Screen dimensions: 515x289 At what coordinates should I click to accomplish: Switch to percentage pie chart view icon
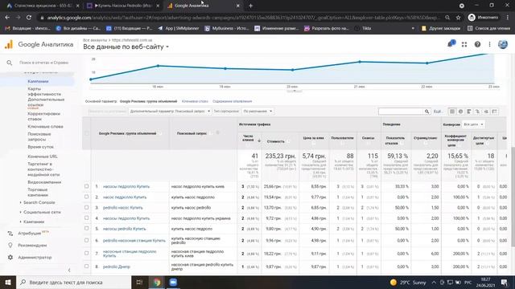460,112
